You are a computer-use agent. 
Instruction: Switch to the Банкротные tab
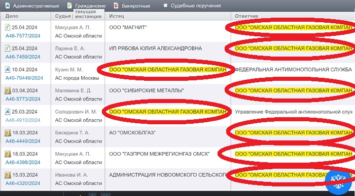pyautogui.click(x=135, y=6)
